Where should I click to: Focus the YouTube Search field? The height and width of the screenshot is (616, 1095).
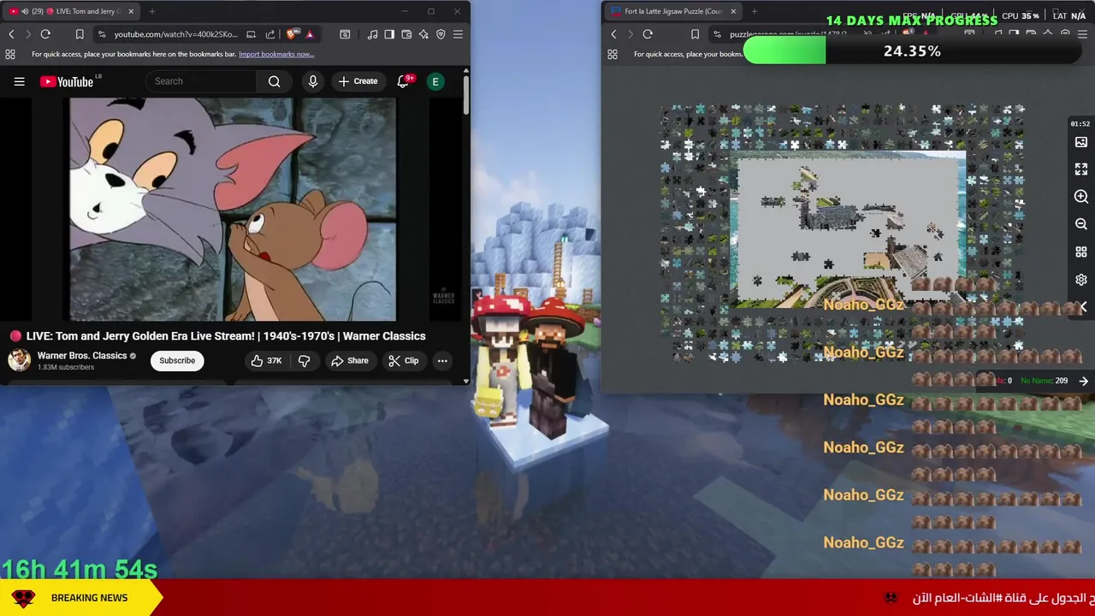coord(202,81)
